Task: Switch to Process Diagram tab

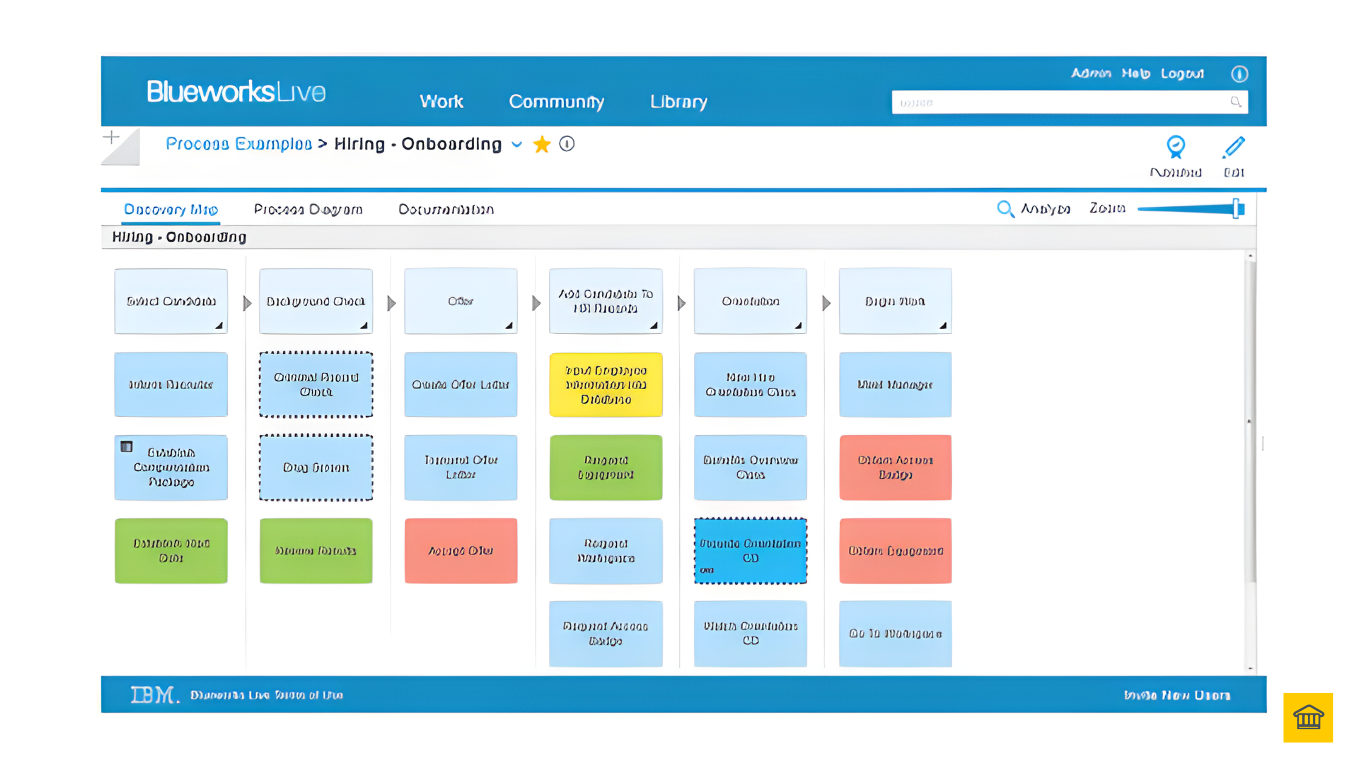Action: [308, 209]
